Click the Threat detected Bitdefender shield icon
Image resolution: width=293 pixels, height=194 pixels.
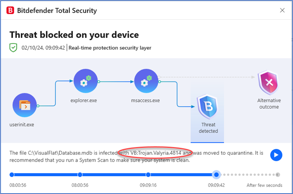pyautogui.click(x=208, y=106)
